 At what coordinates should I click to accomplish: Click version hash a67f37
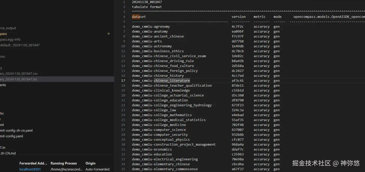pyautogui.click(x=238, y=169)
